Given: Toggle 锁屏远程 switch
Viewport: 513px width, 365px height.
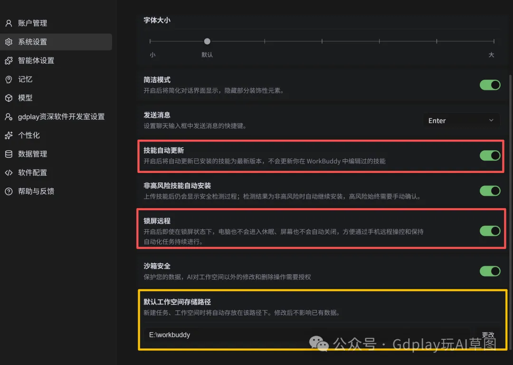Looking at the screenshot, I should tap(490, 231).
